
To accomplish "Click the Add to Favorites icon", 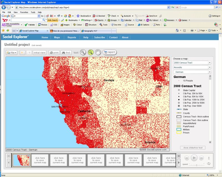I will [x=8, y=30].
